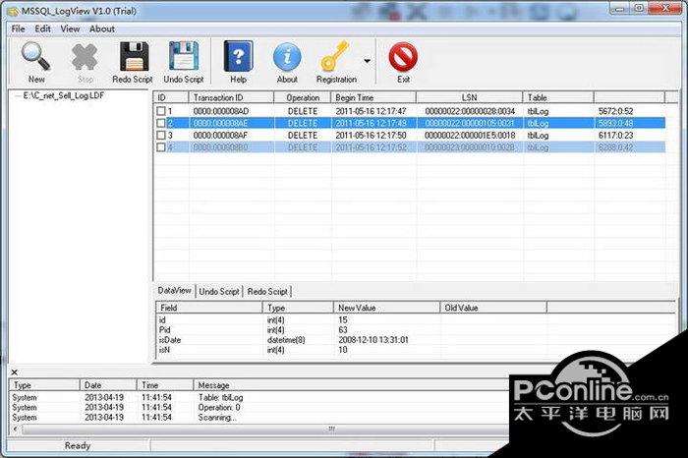Click the isN field row
This screenshot has width=688, height=458.
click(415, 350)
